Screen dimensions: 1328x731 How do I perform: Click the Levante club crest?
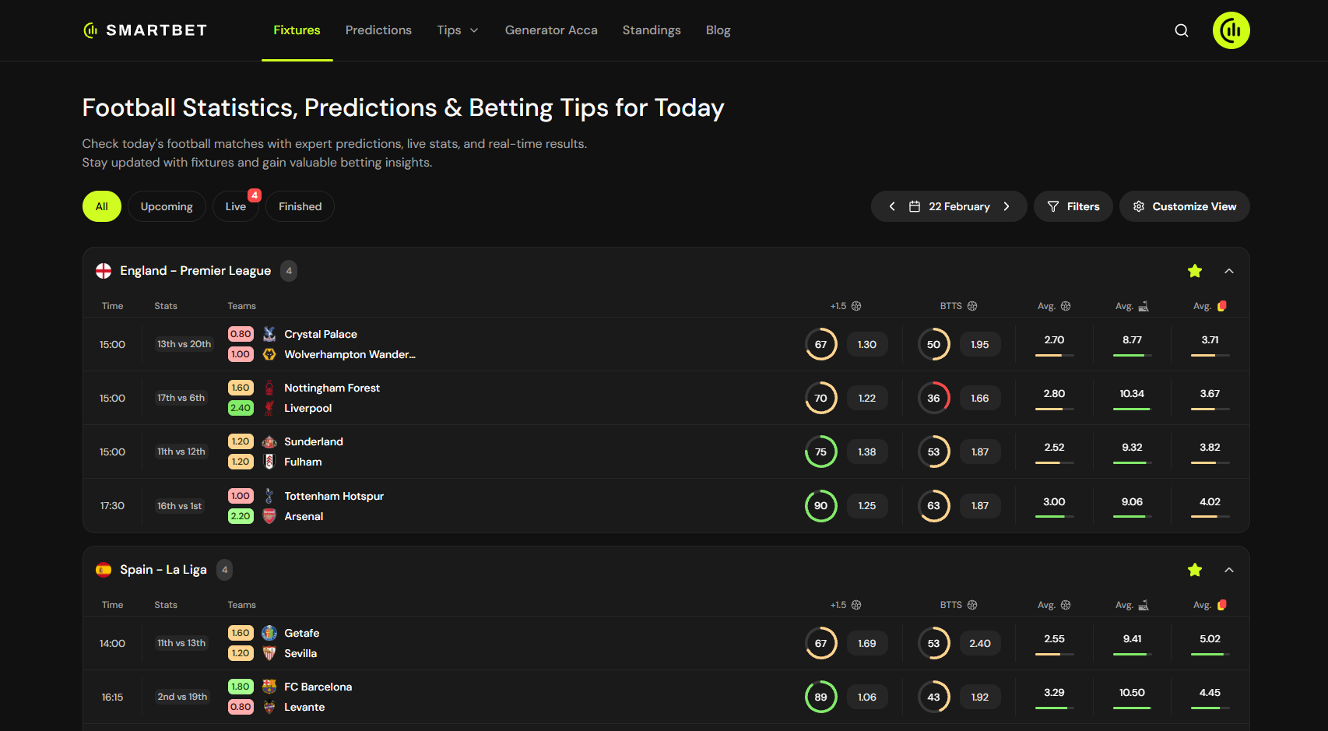pyautogui.click(x=269, y=707)
